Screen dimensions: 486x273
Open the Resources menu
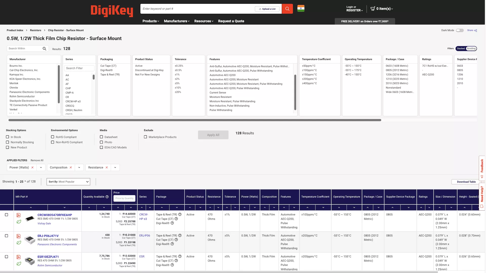(x=204, y=21)
